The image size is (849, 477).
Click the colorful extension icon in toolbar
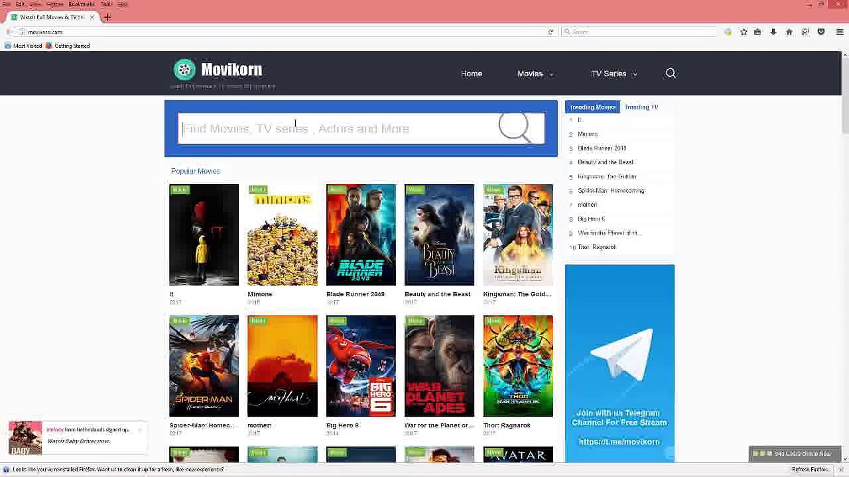click(x=728, y=32)
